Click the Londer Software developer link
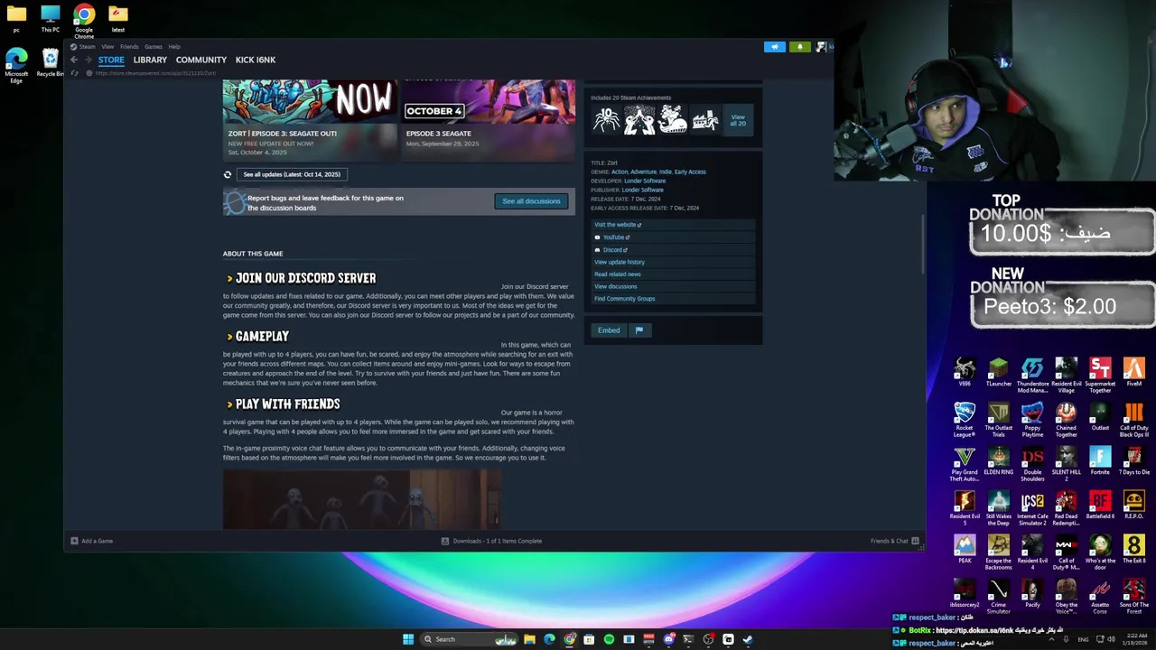Viewport: 1156px width, 650px height. coord(645,181)
